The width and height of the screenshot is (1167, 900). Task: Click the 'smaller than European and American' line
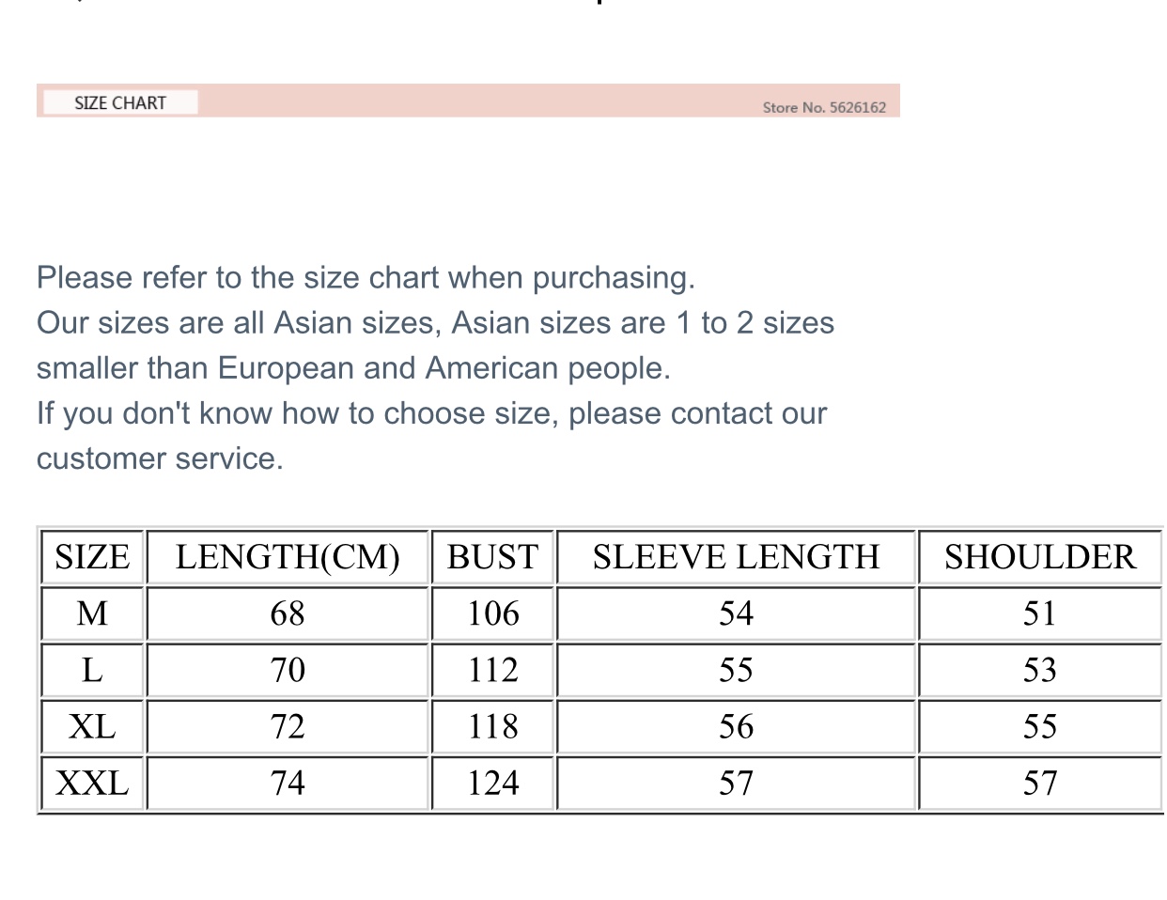[353, 368]
